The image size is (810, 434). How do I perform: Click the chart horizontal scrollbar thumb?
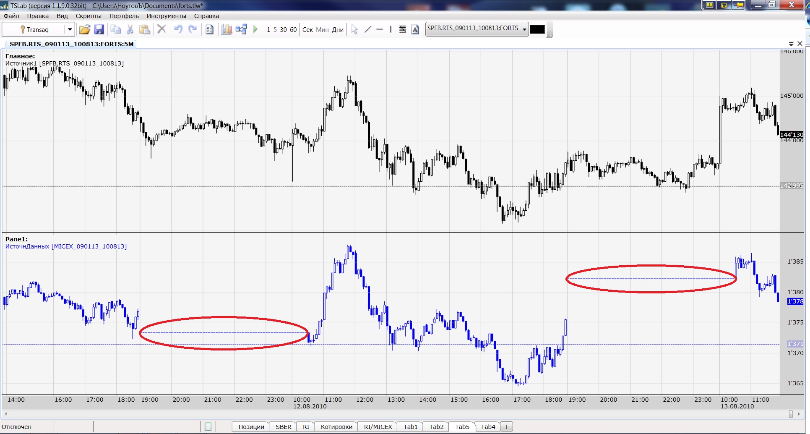pos(791,414)
